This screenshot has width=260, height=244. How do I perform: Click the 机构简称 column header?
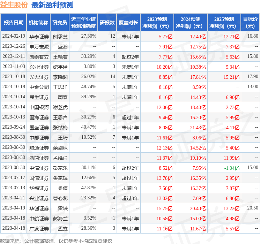coord(38,23)
